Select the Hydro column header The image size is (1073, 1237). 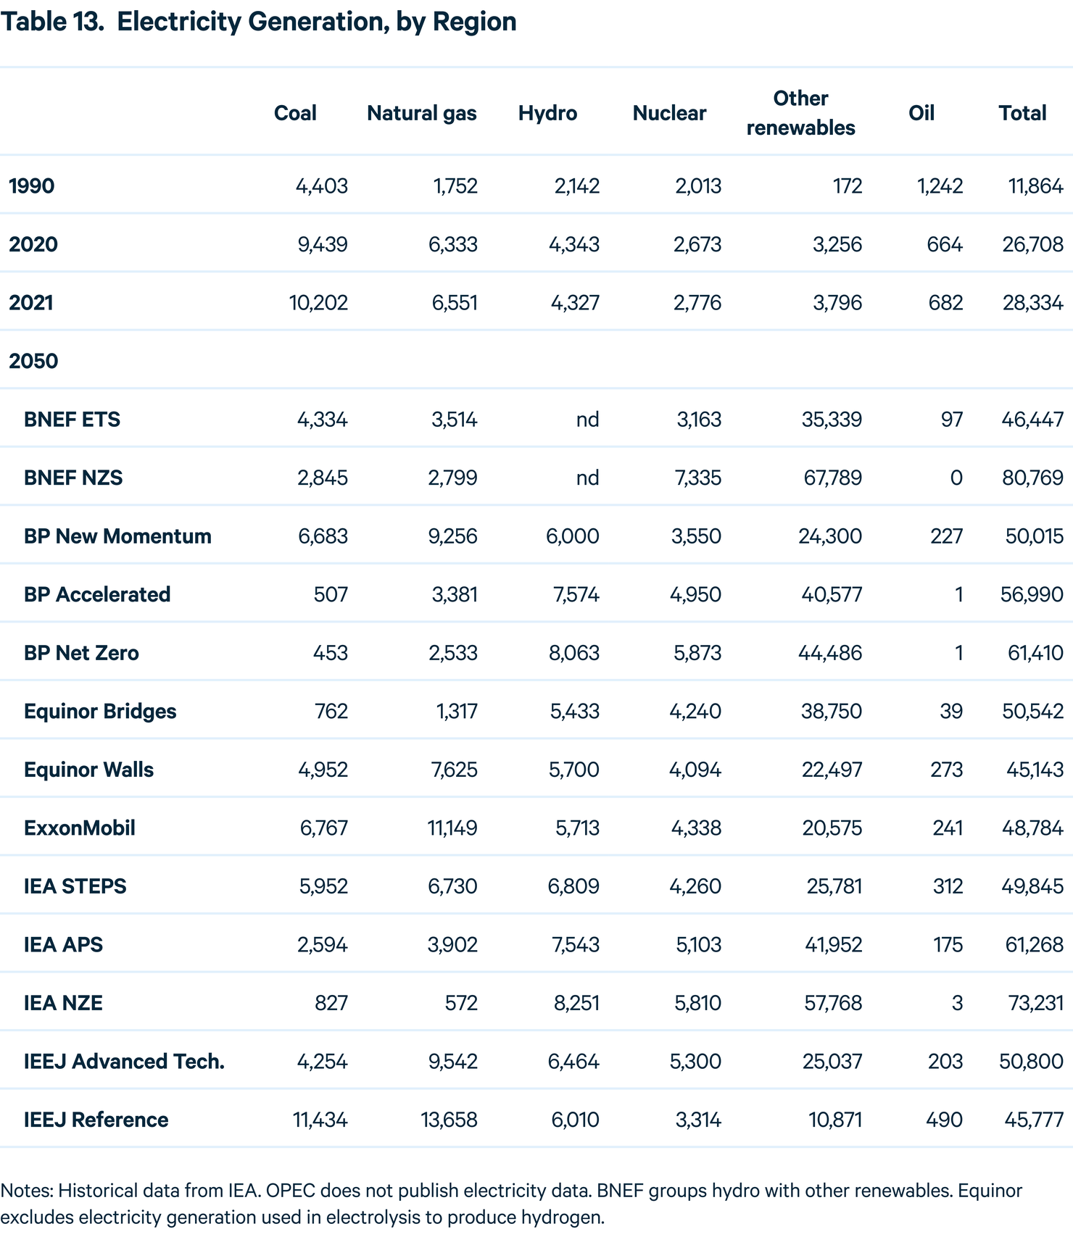(x=547, y=113)
